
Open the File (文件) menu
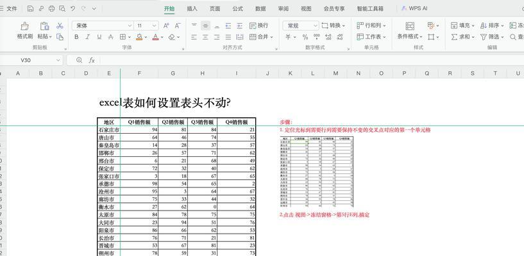point(12,9)
